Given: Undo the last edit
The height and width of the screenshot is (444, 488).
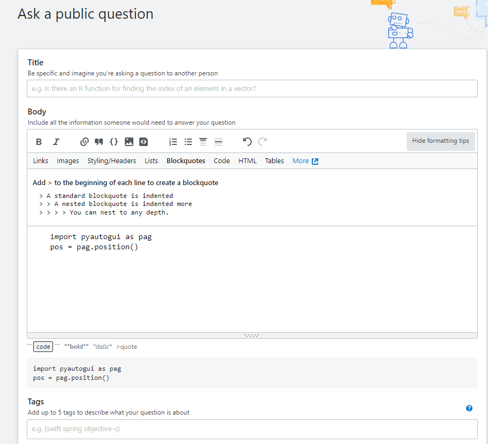Looking at the screenshot, I should 247,142.
